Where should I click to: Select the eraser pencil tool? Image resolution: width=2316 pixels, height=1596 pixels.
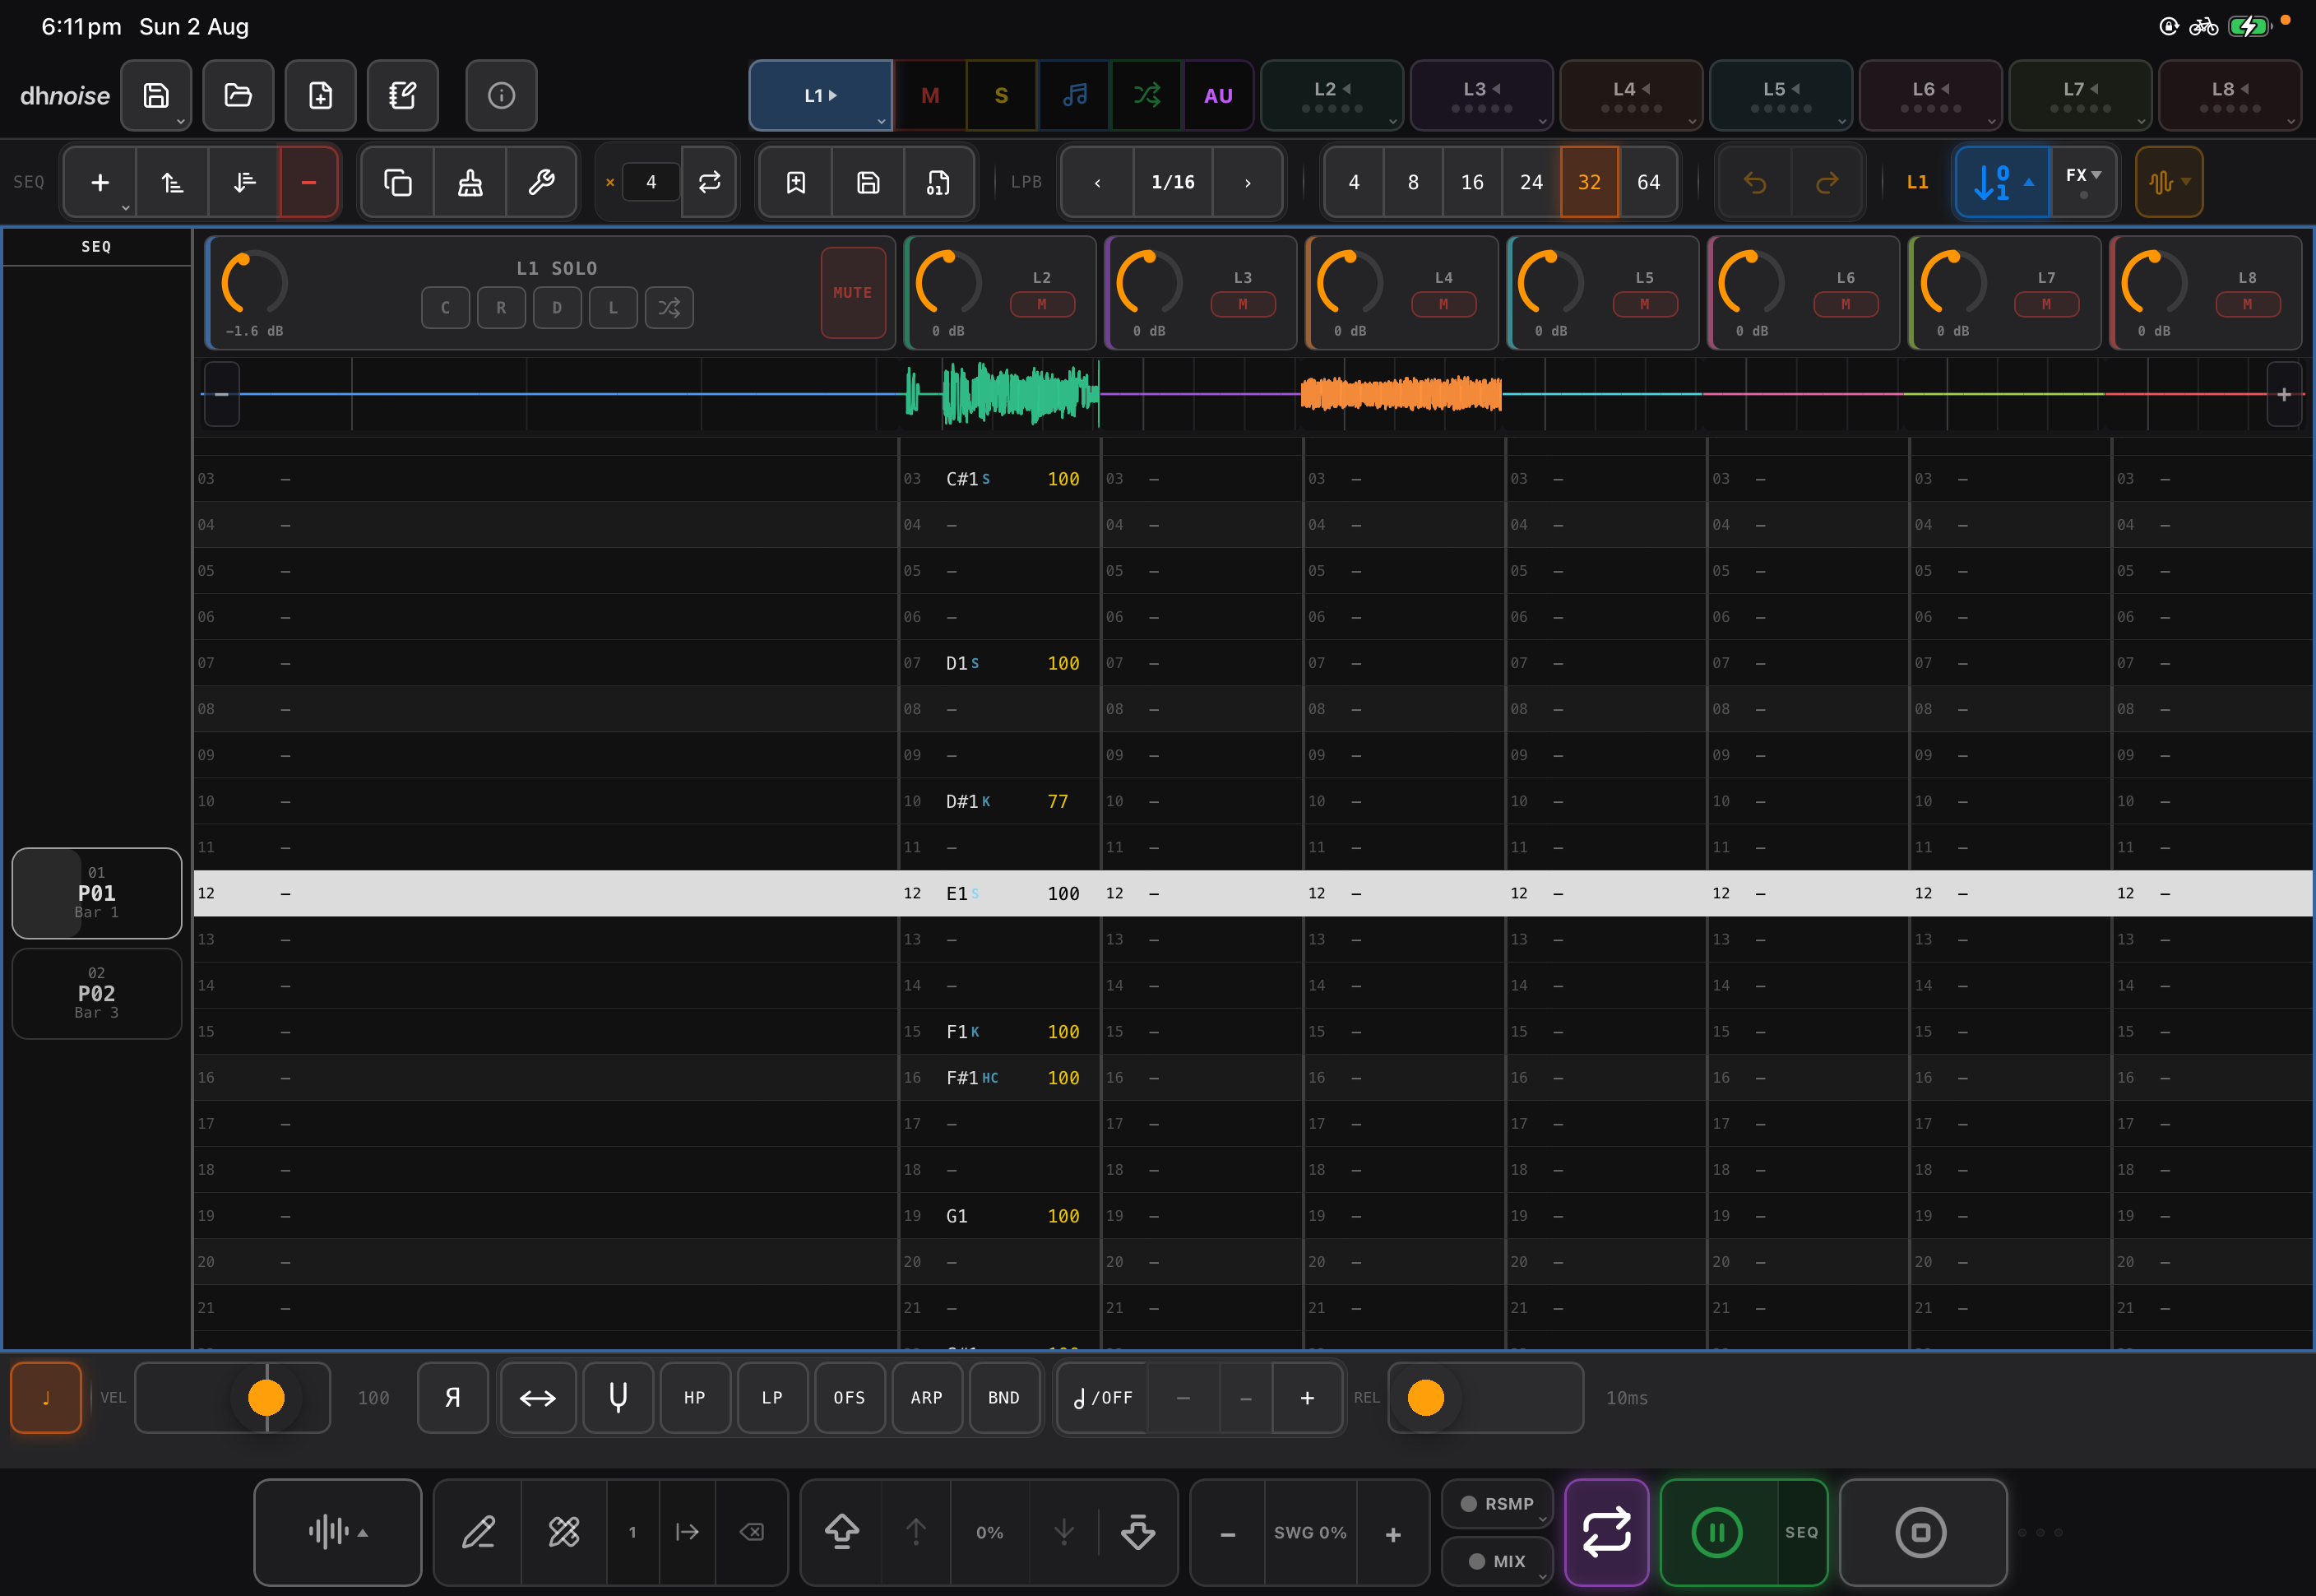pos(563,1531)
